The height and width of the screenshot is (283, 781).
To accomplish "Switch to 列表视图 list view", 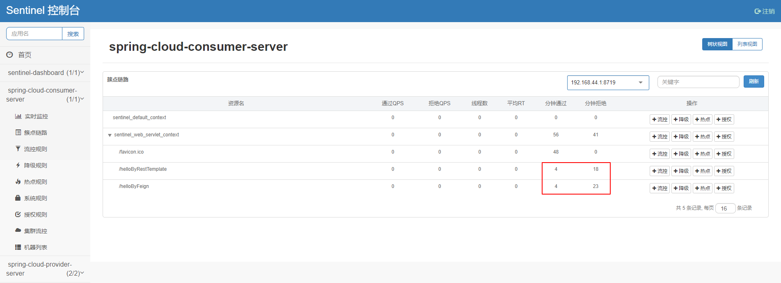I will pos(747,44).
